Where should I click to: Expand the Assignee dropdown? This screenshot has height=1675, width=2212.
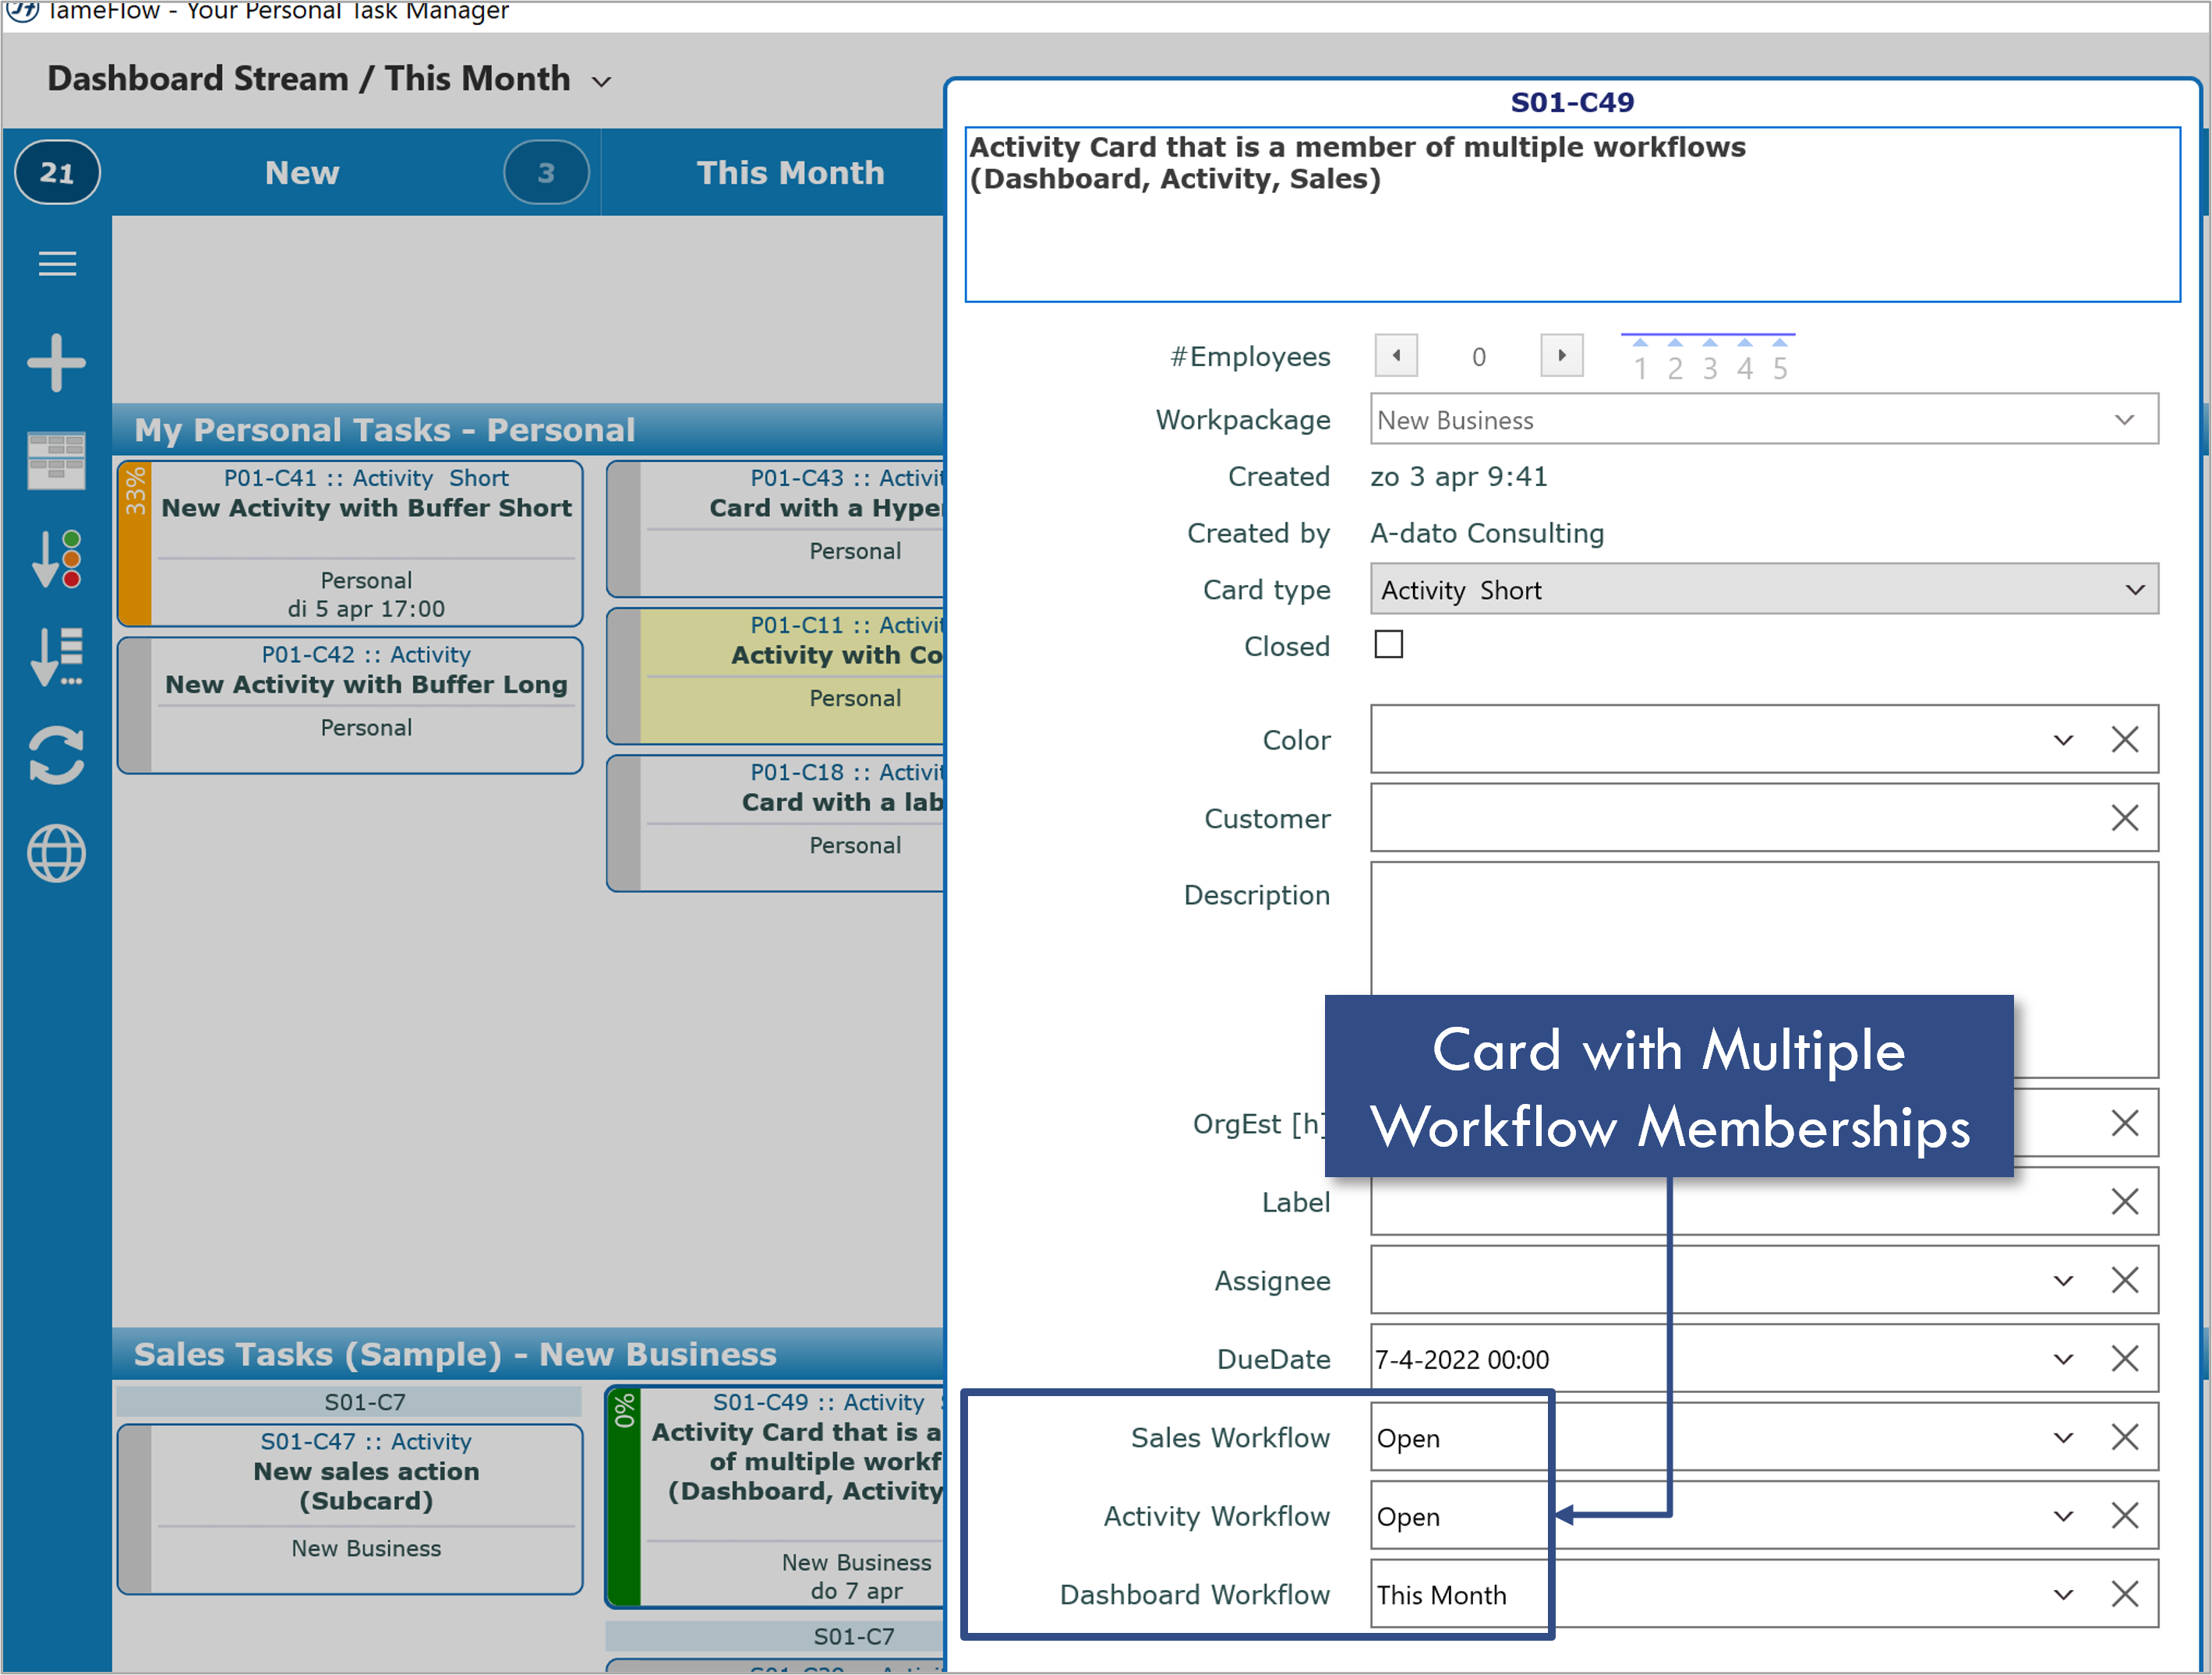click(x=2063, y=1280)
